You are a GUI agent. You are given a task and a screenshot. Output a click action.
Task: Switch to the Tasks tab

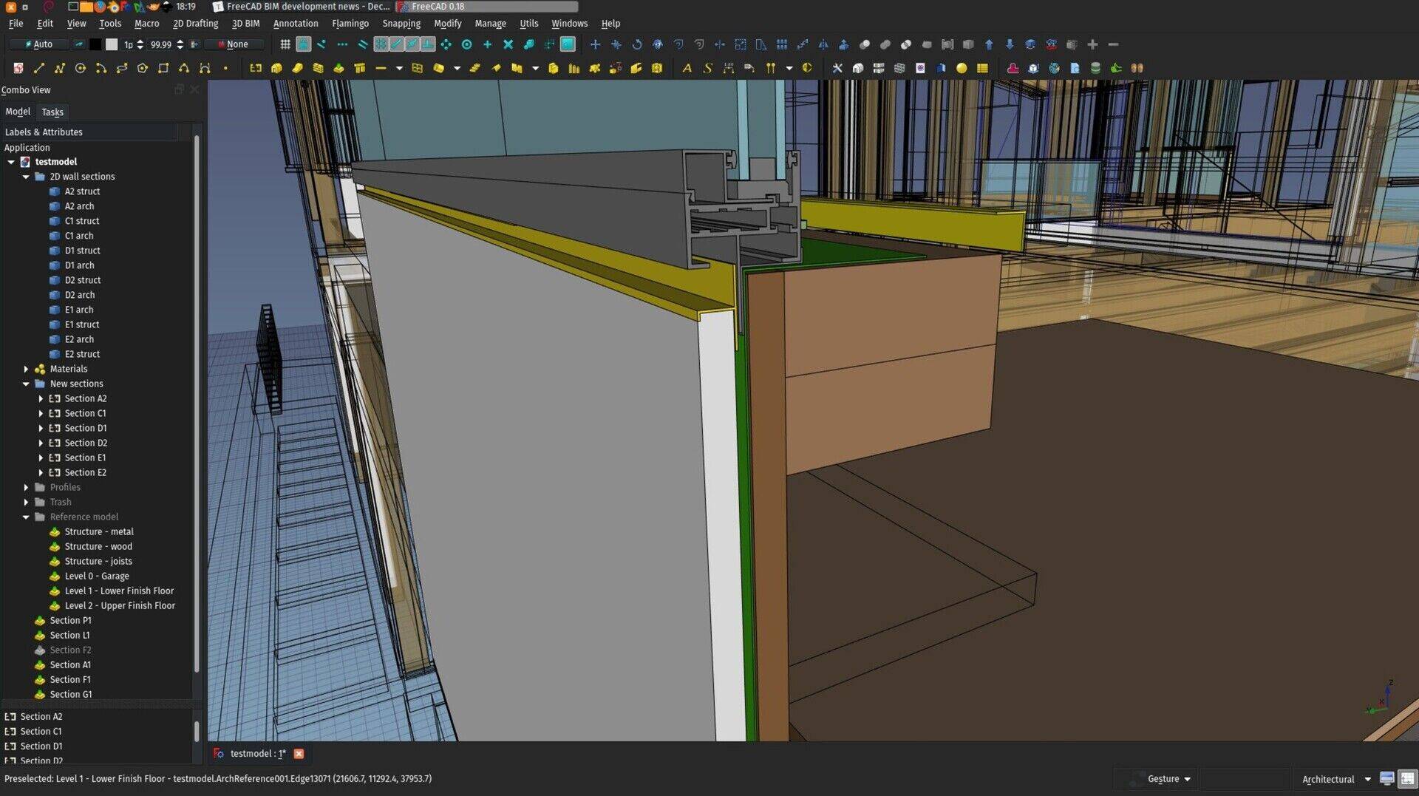(x=52, y=112)
